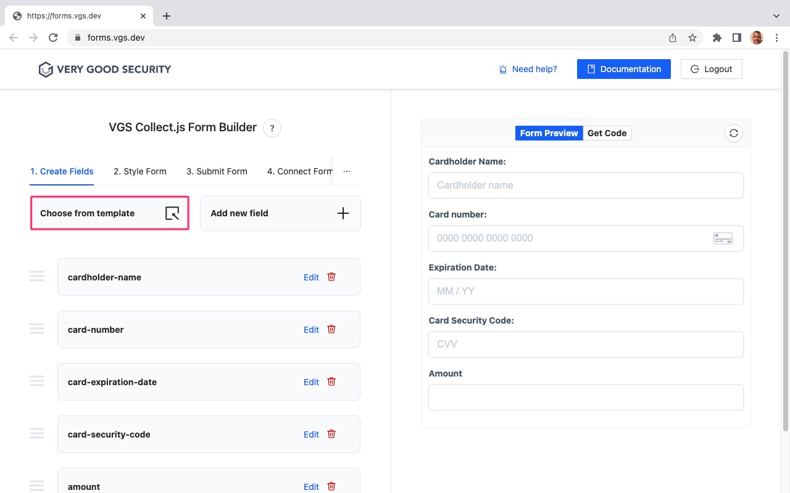Image resolution: width=790 pixels, height=493 pixels.
Task: Switch to 1. Create Fields tab
Action: [62, 171]
